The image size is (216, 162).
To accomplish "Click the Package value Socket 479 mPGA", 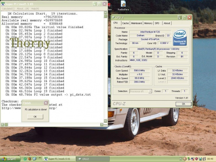I will [x=150, y=39].
